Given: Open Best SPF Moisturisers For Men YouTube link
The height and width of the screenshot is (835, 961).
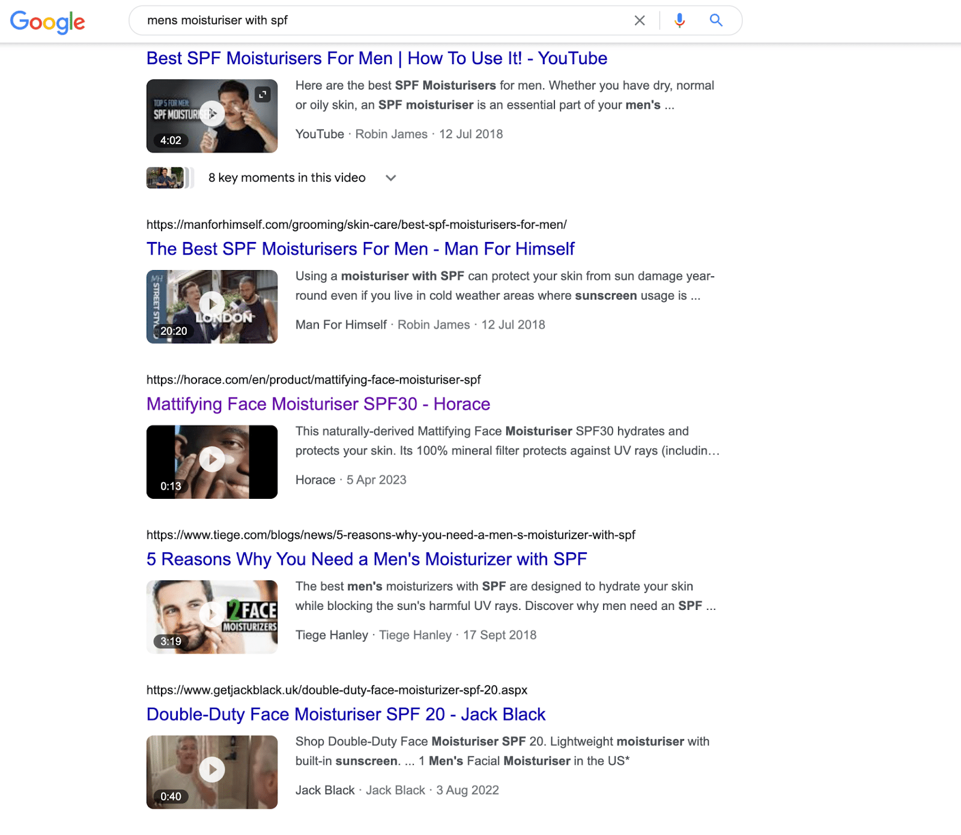Looking at the screenshot, I should pos(377,58).
